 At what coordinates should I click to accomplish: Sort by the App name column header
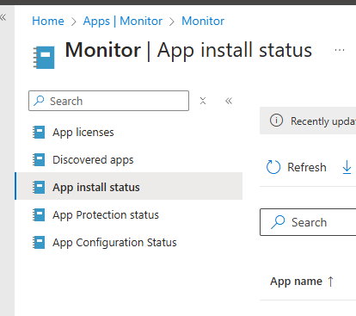coord(296,282)
